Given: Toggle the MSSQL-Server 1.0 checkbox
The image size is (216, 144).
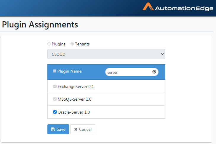Looking at the screenshot, I should click(55, 99).
